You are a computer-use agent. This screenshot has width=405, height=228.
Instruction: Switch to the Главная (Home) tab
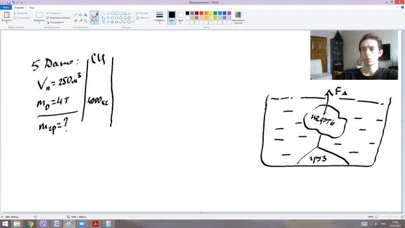click(x=19, y=8)
